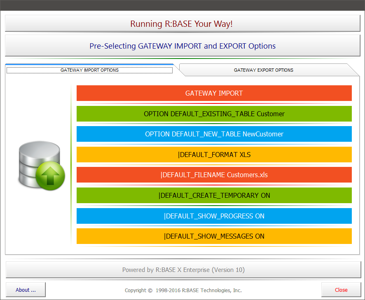Hit the DEFAULT_SHOW_MESSAGES ON button
The image size is (365, 300).
pyautogui.click(x=214, y=236)
